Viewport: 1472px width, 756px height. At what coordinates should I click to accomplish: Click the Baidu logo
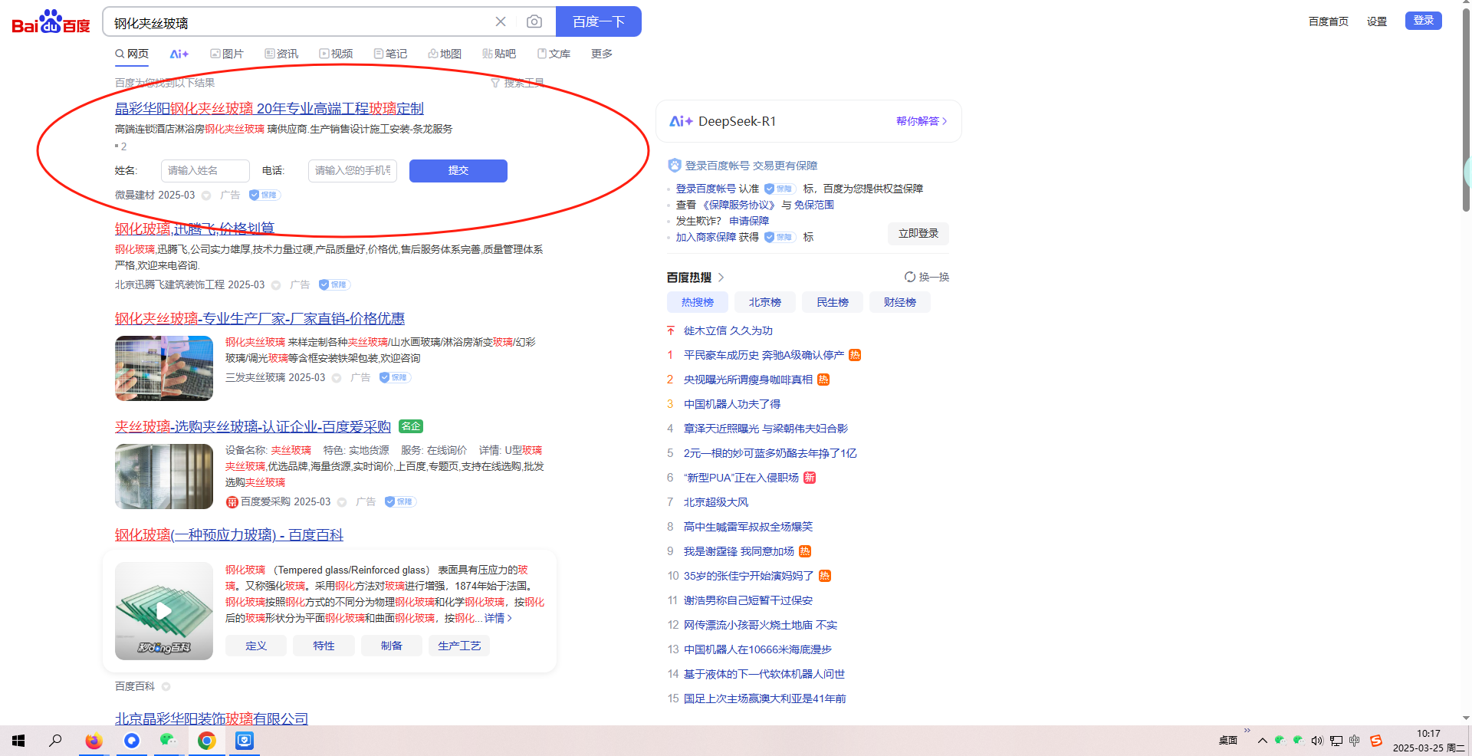[x=51, y=22]
